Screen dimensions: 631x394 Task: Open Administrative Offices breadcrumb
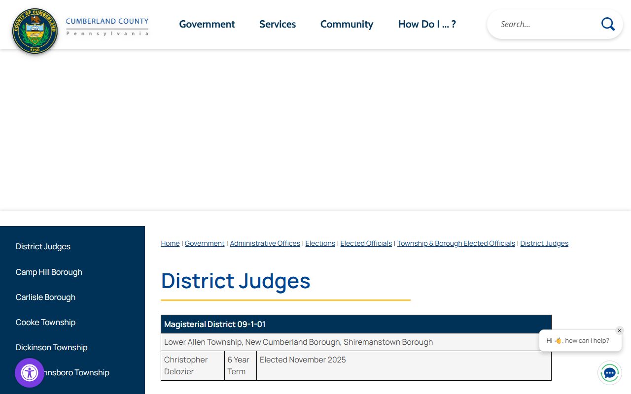coord(265,243)
